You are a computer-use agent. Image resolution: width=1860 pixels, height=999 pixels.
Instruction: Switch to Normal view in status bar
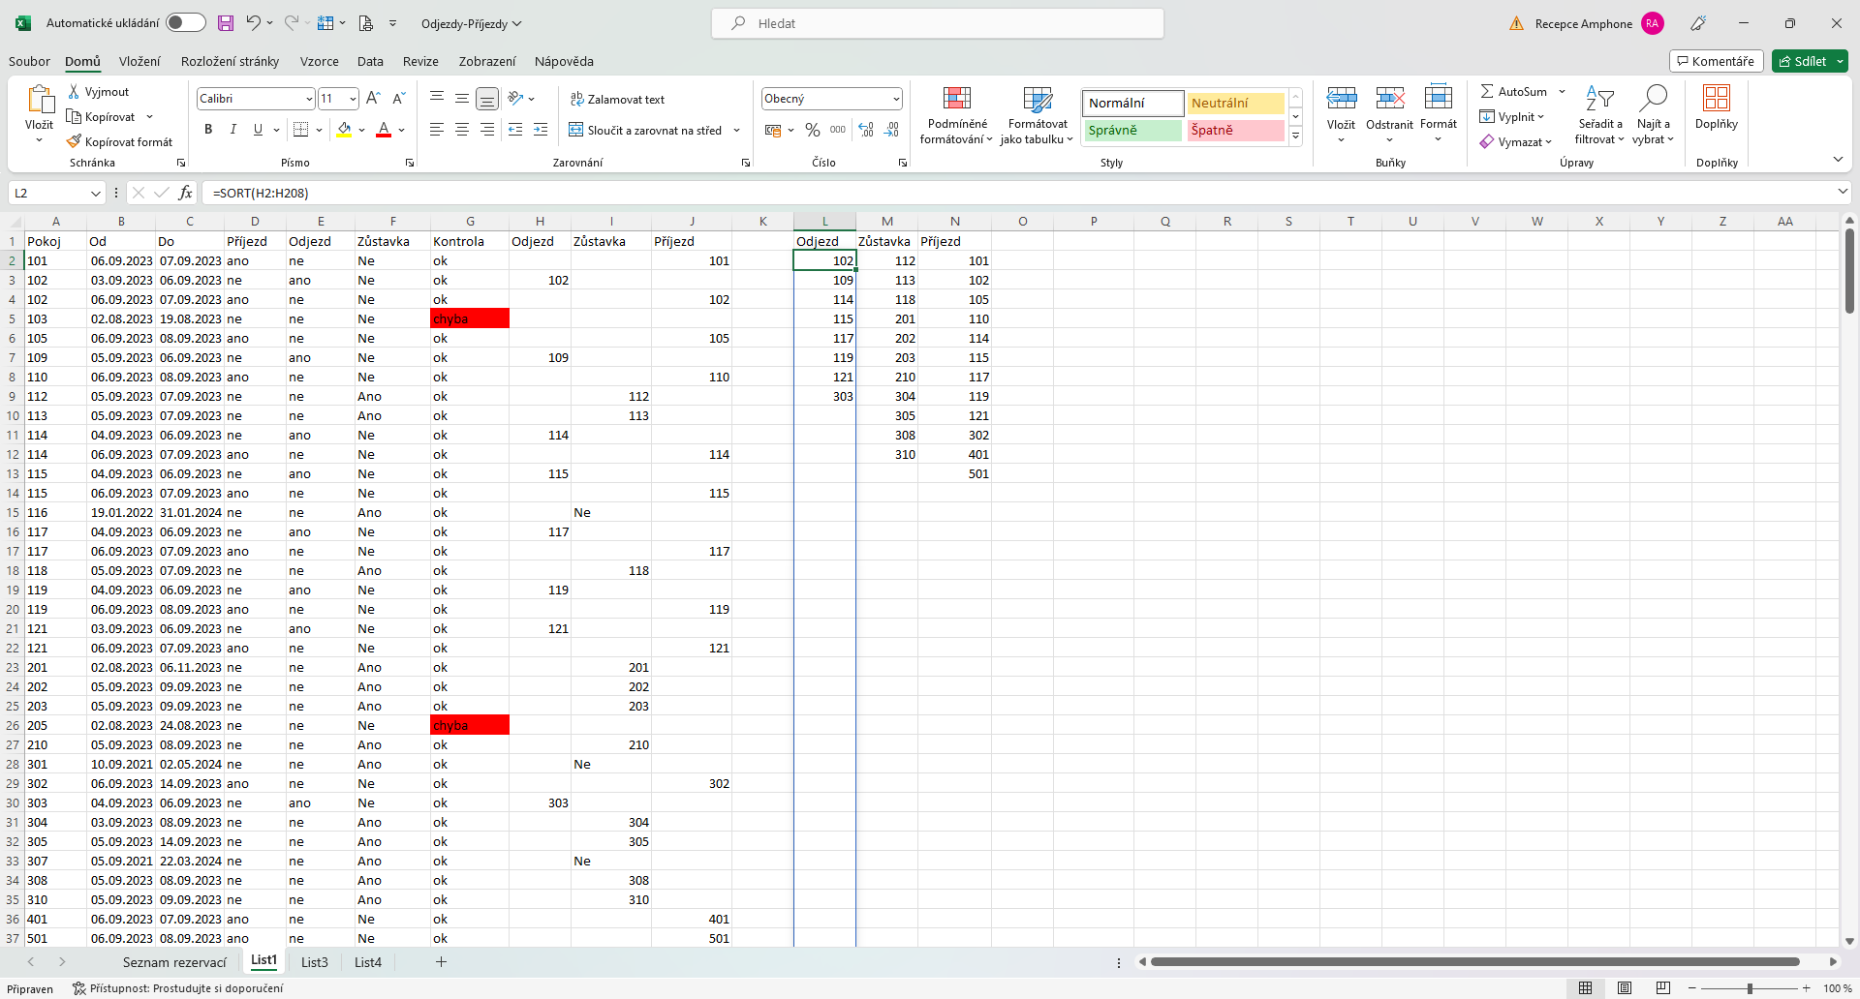(1586, 988)
